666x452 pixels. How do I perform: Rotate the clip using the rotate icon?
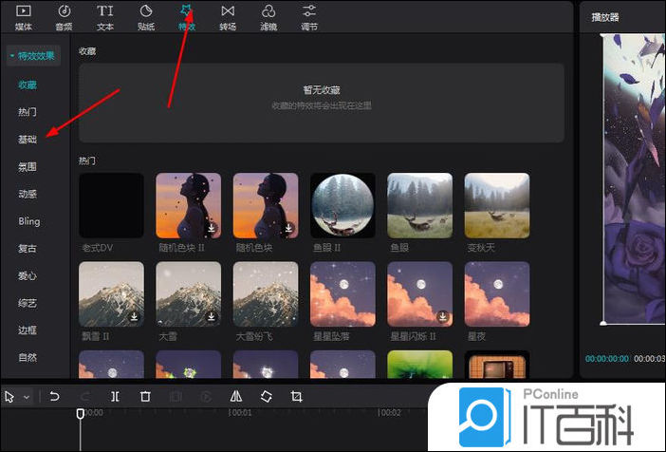[267, 397]
